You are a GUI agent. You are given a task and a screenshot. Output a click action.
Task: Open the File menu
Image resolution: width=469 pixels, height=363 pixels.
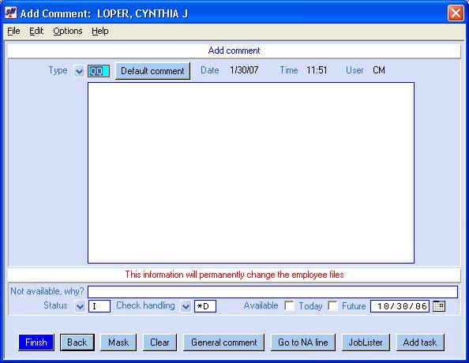point(13,31)
